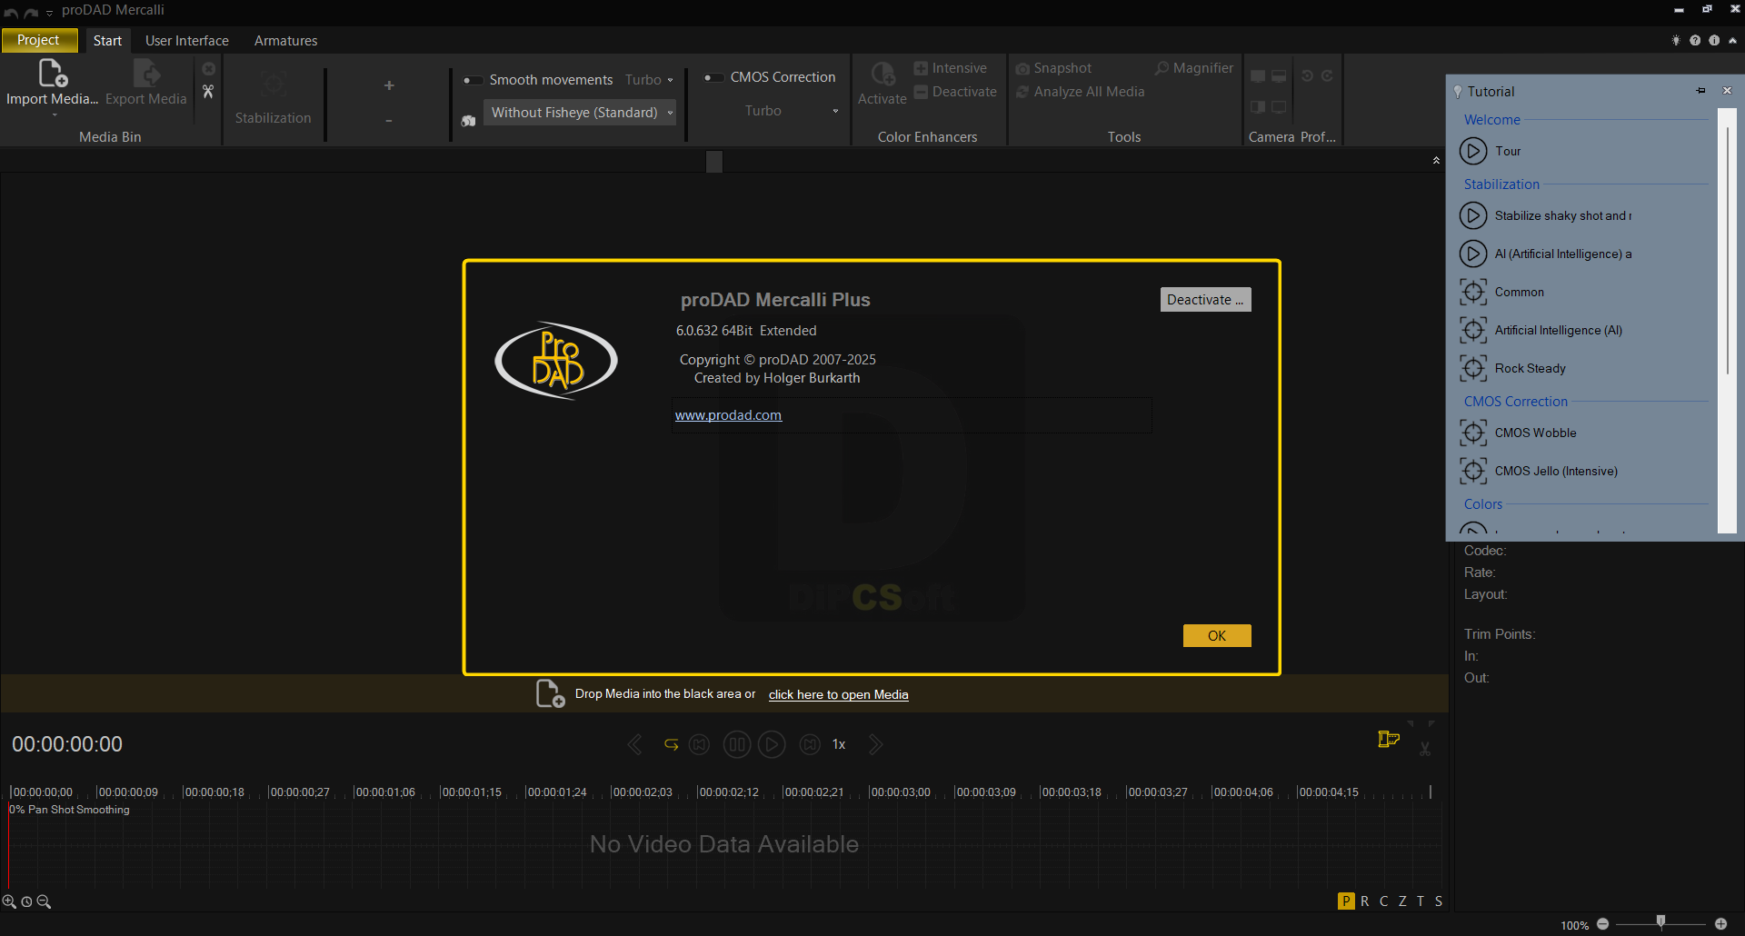This screenshot has height=936, width=1745.
Task: Click the Magnifier tool icon
Action: pyautogui.click(x=1162, y=68)
